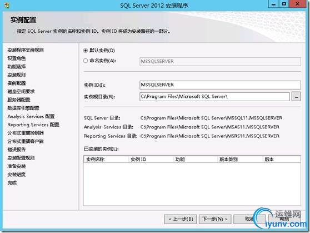
Task: Select the 分布式重播客户端 step
Action: click(x=26, y=141)
